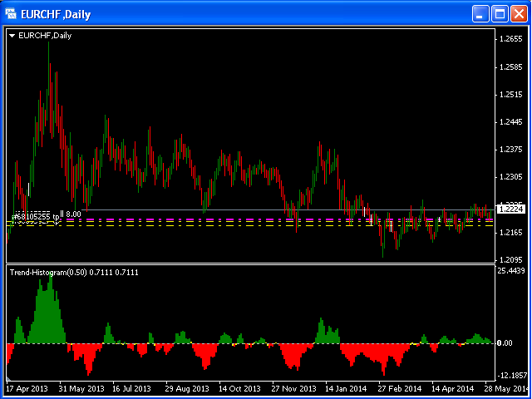532x399 pixels.
Task: Click price scale value 1.2165
Action: (511, 233)
